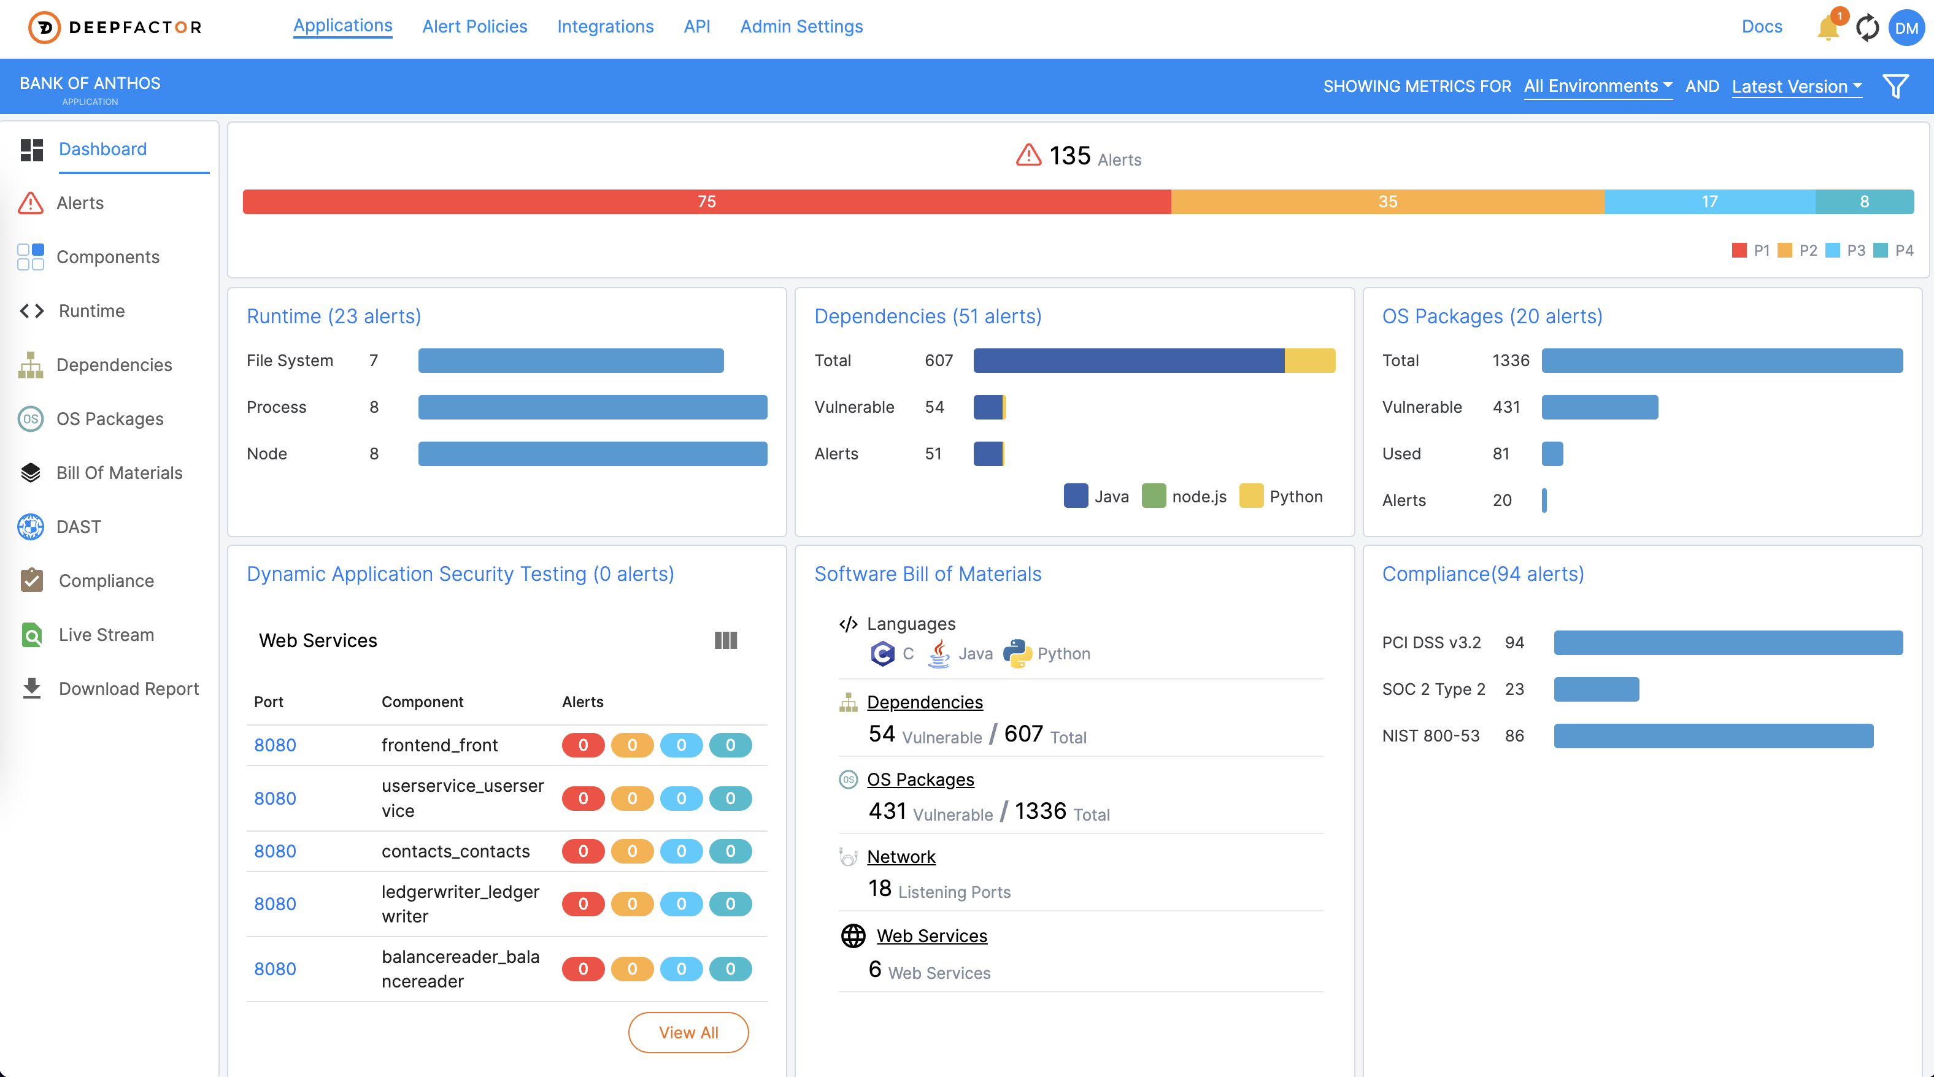The width and height of the screenshot is (1934, 1077).
Task: Click the filter funnel icon
Action: tap(1896, 86)
